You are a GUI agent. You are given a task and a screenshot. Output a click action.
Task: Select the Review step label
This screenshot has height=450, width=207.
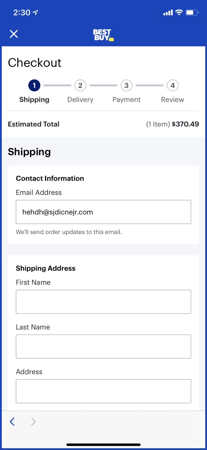pyautogui.click(x=172, y=100)
